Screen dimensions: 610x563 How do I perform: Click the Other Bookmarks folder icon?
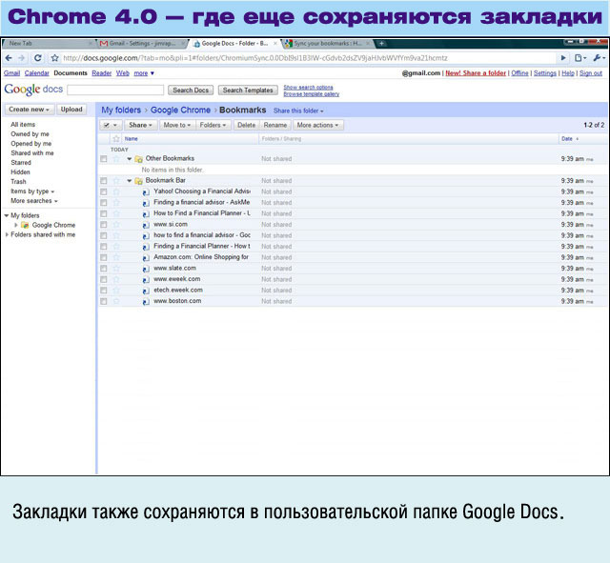click(x=138, y=159)
